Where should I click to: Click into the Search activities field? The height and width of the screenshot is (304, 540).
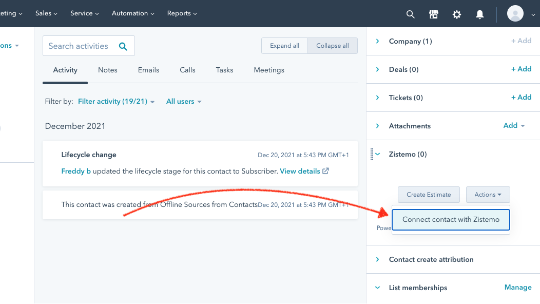click(80, 46)
